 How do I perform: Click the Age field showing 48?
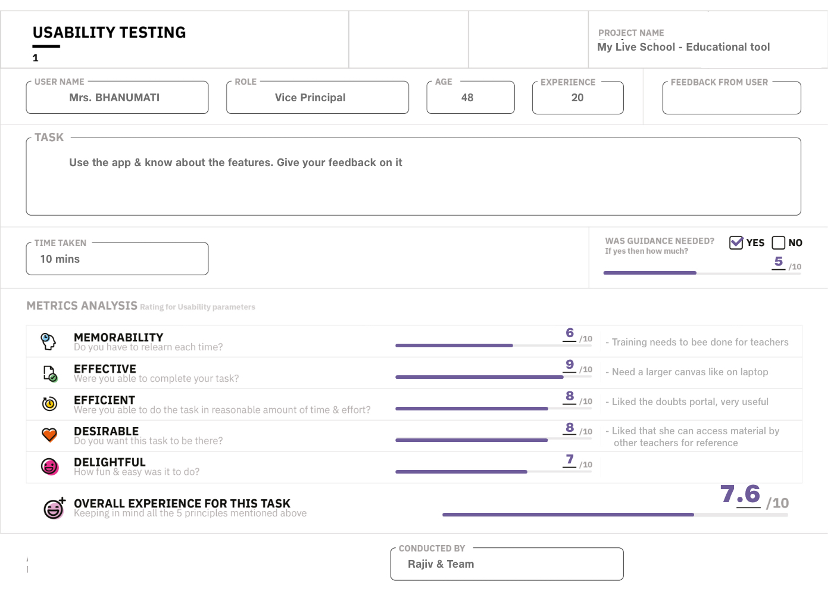click(x=470, y=98)
